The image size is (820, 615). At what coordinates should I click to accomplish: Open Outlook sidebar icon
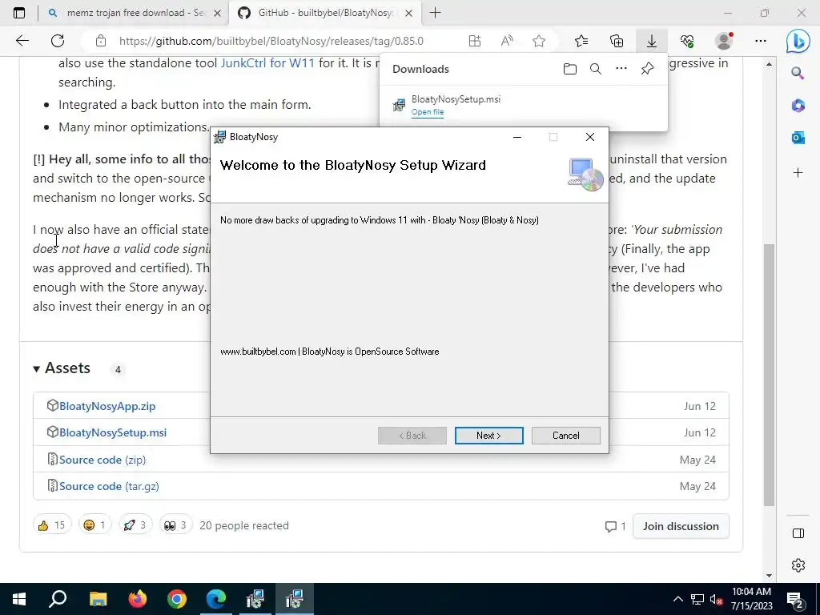coord(798,138)
